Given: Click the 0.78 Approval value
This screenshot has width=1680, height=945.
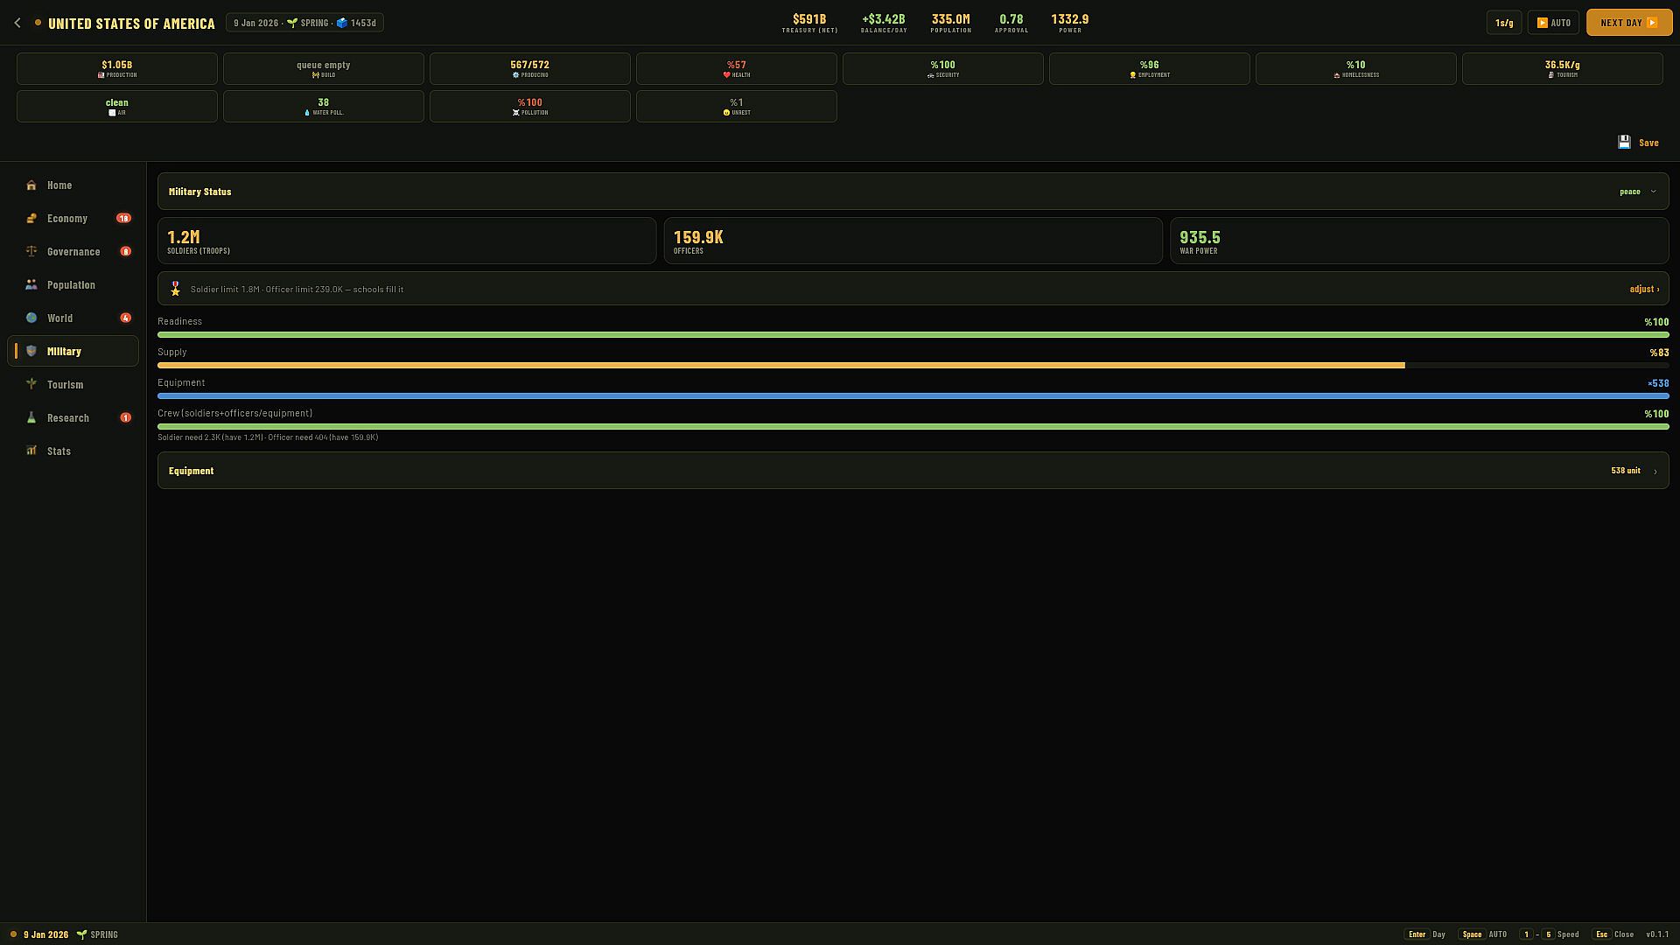Looking at the screenshot, I should point(1011,18).
